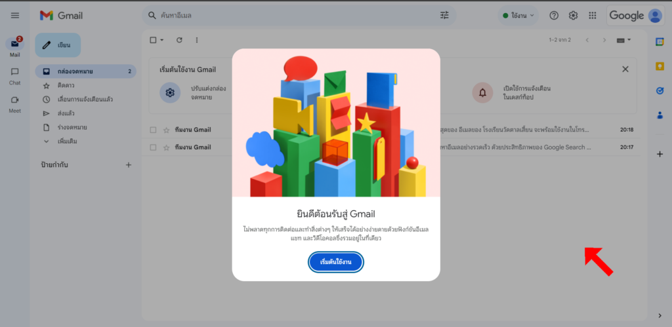Star the 20:17 email
The image size is (672, 327).
tap(166, 147)
